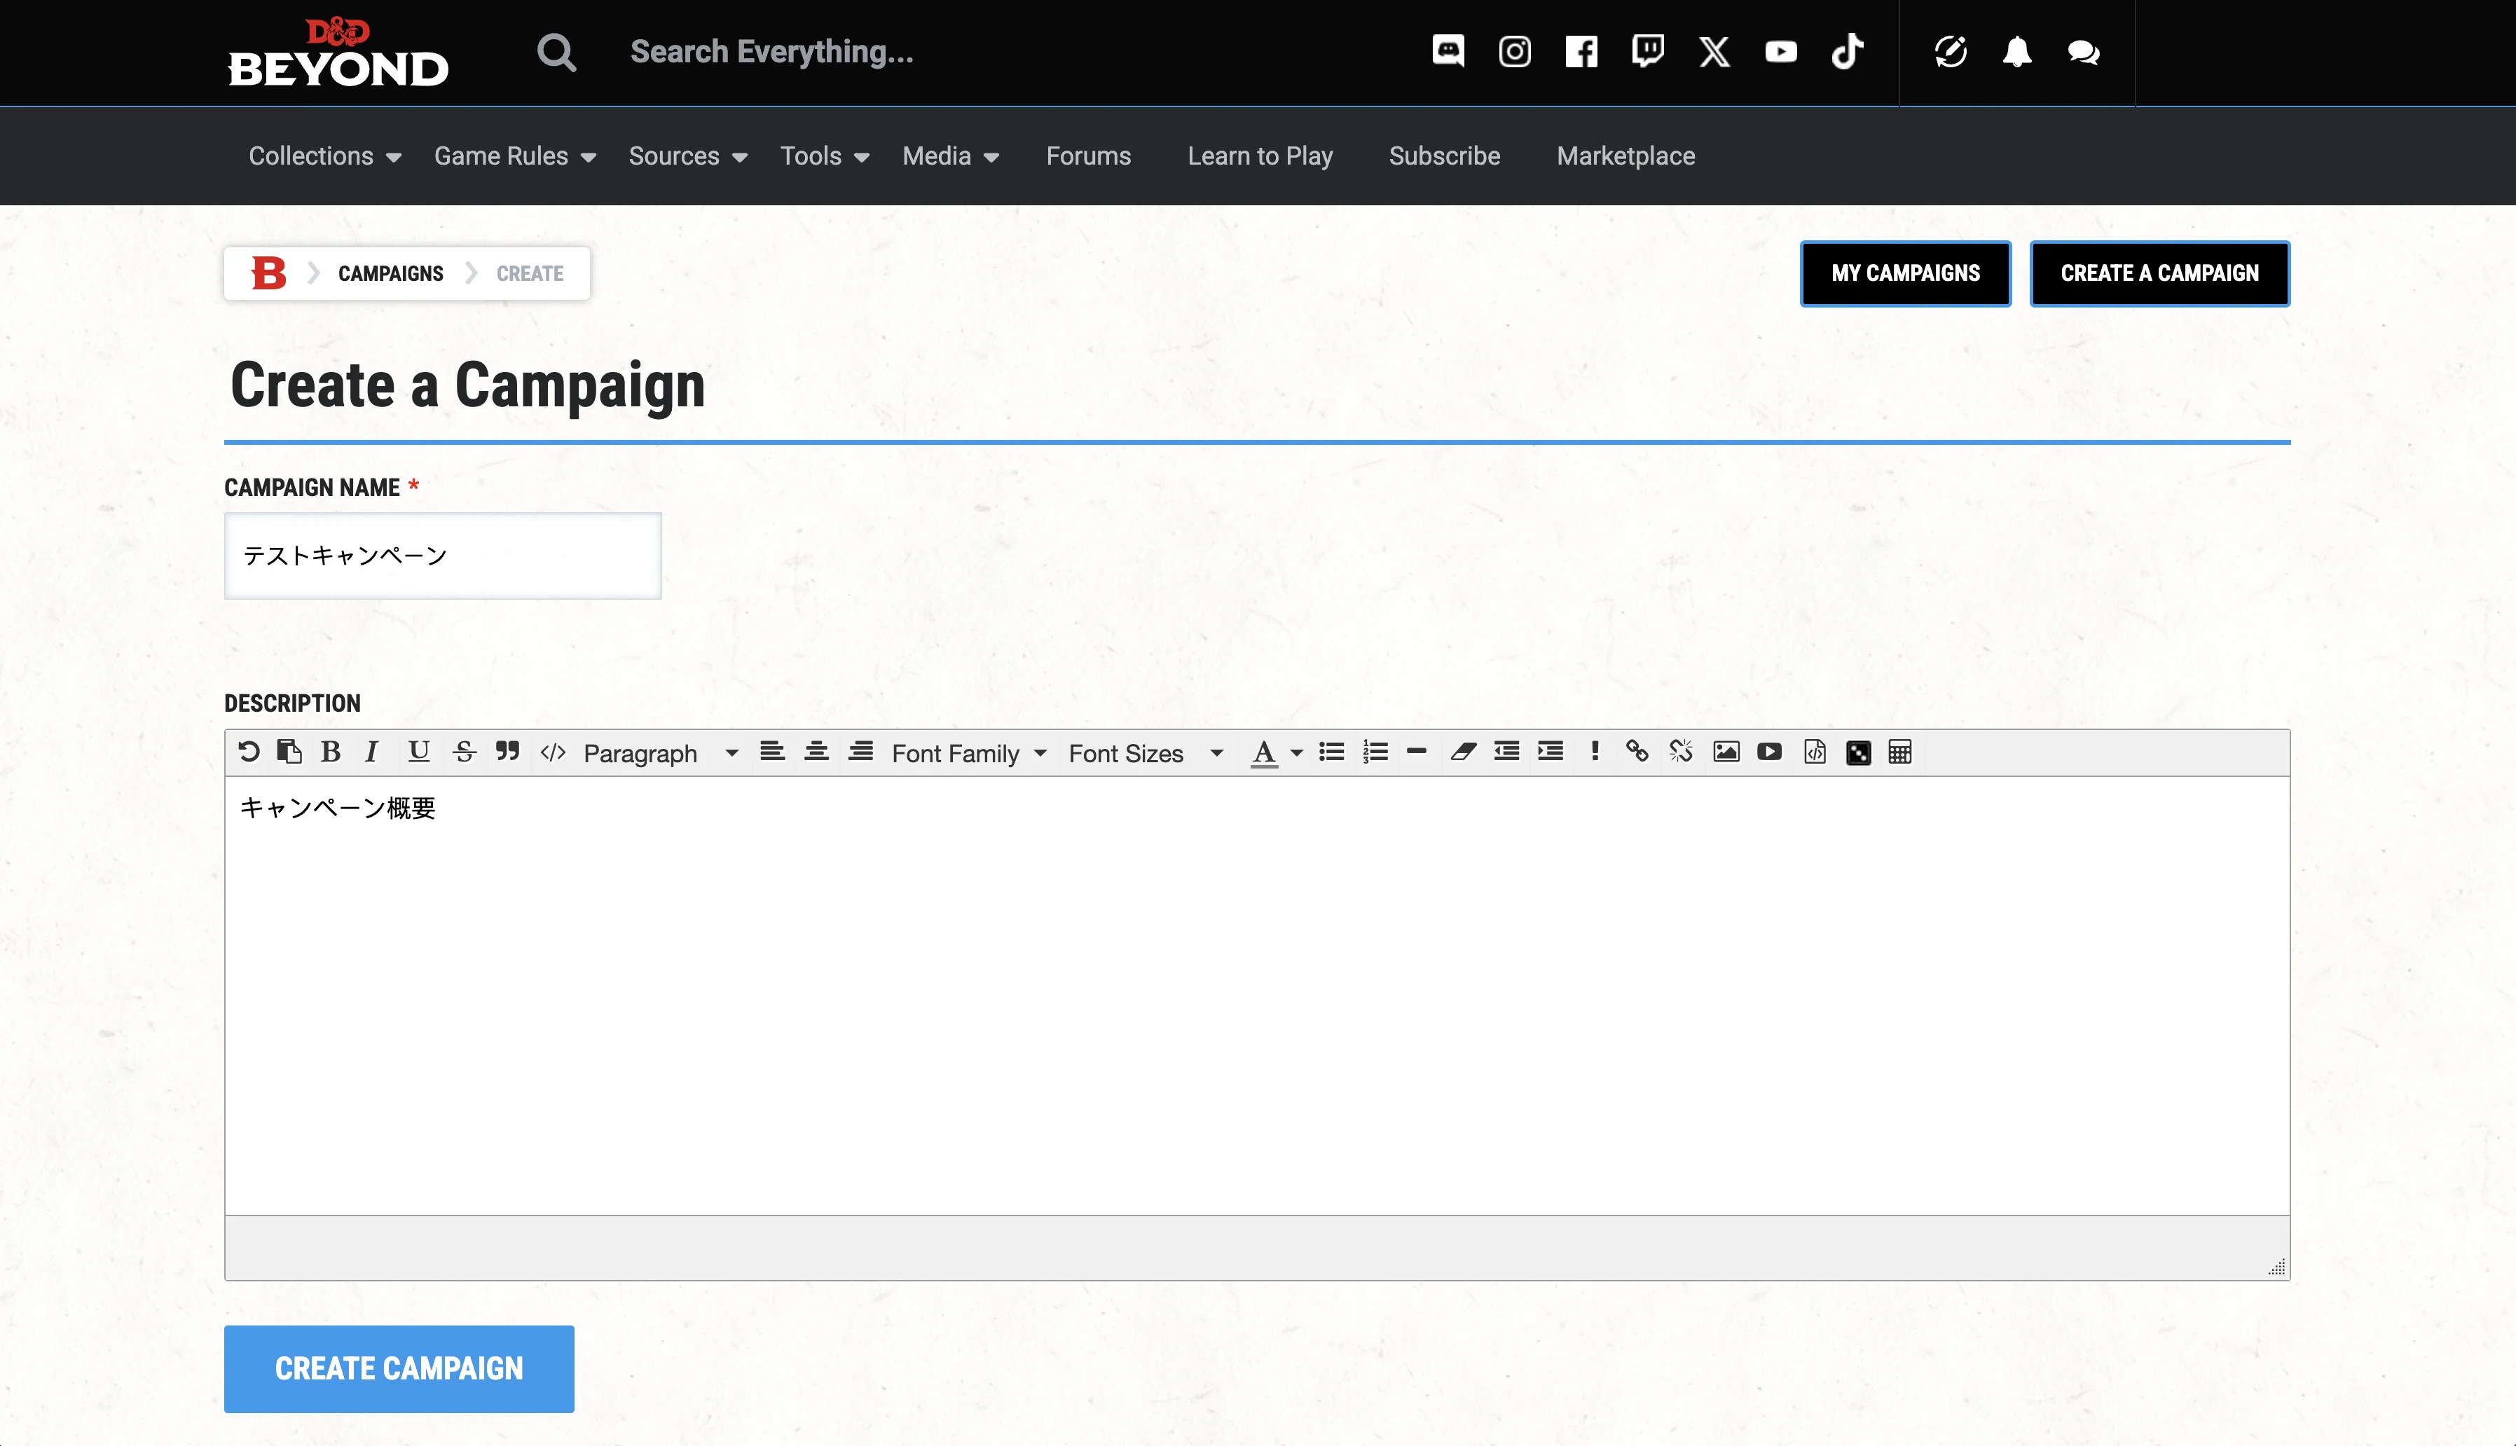2516x1446 pixels.
Task: Open the Discord icon link
Action: click(x=1448, y=50)
